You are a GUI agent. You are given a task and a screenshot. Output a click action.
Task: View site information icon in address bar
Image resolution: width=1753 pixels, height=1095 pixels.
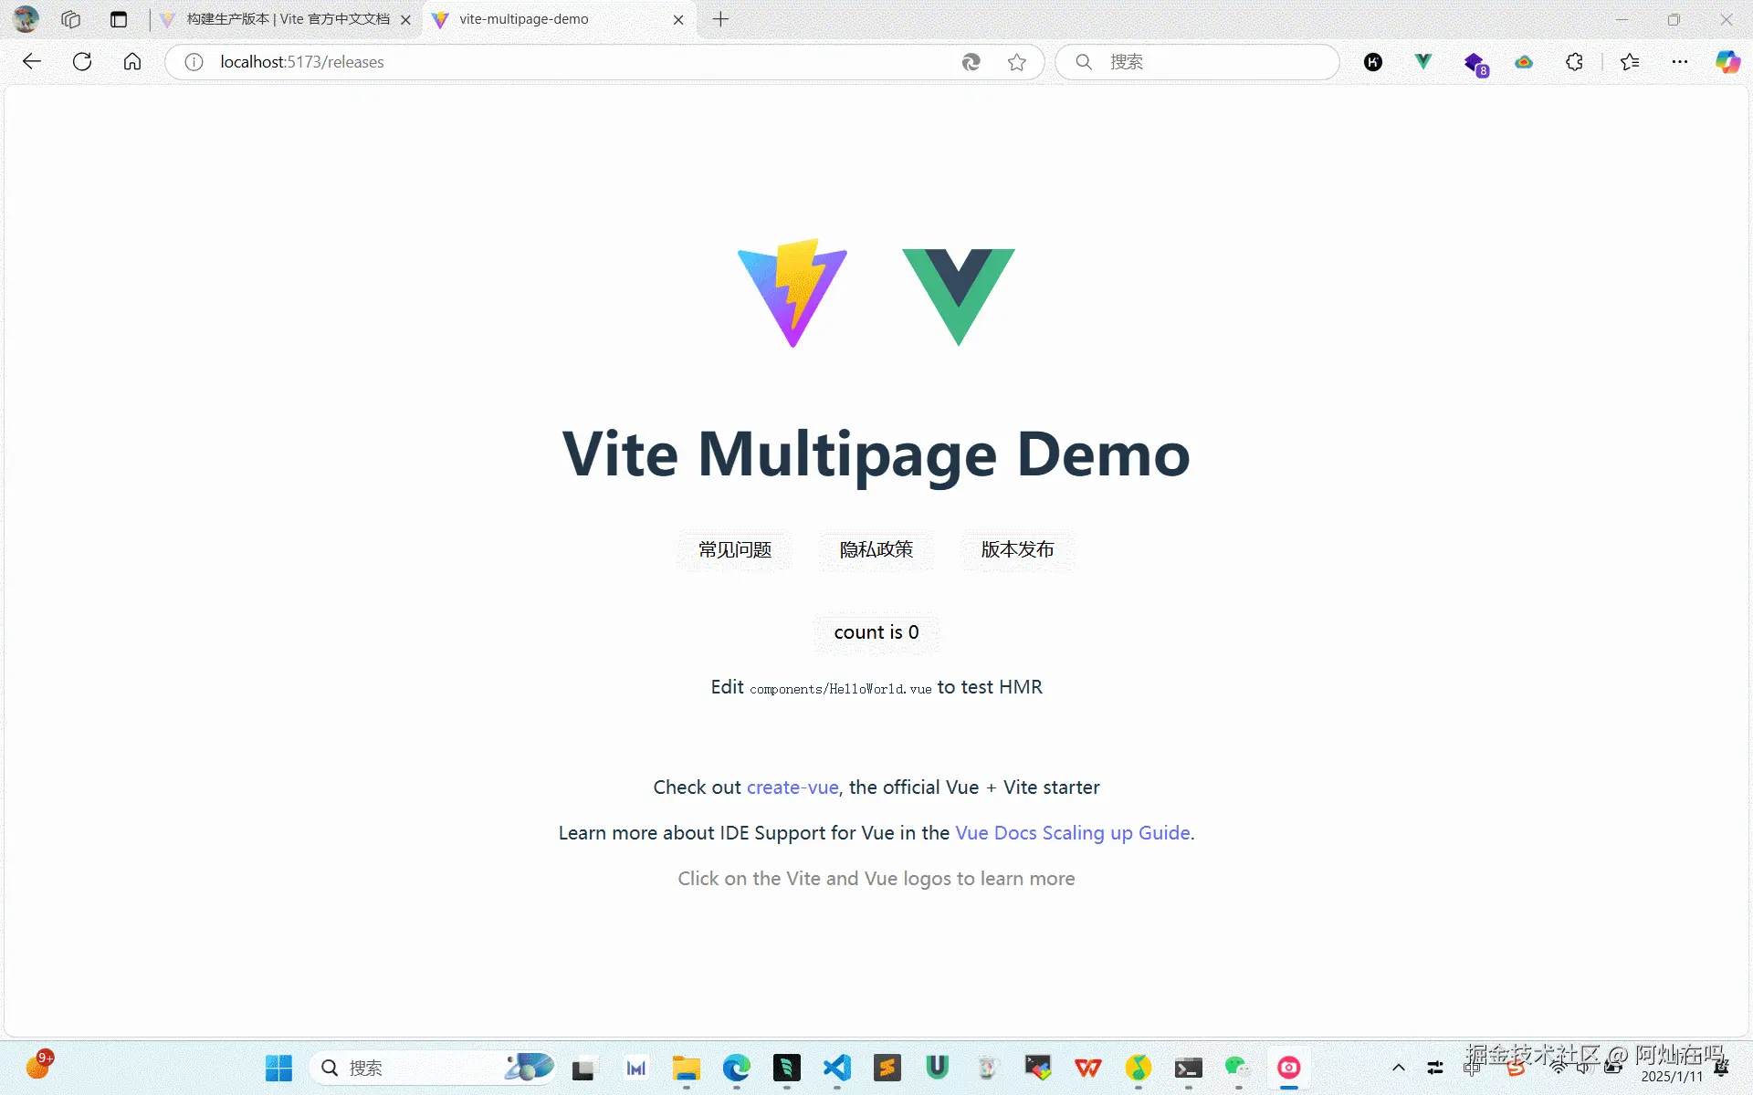click(194, 62)
